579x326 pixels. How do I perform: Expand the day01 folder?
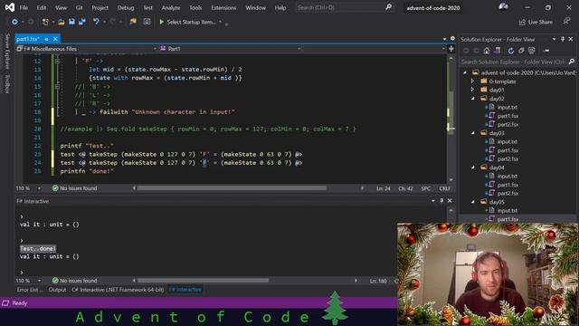pyautogui.click(x=472, y=90)
